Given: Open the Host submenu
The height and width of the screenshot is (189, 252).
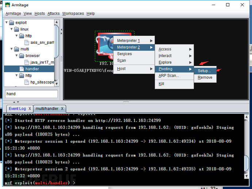Looking at the screenshot, I should pos(134,69).
